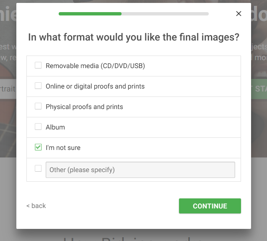Click the green filled part of progress bar
Screen dimensions: 267x241
point(90,14)
